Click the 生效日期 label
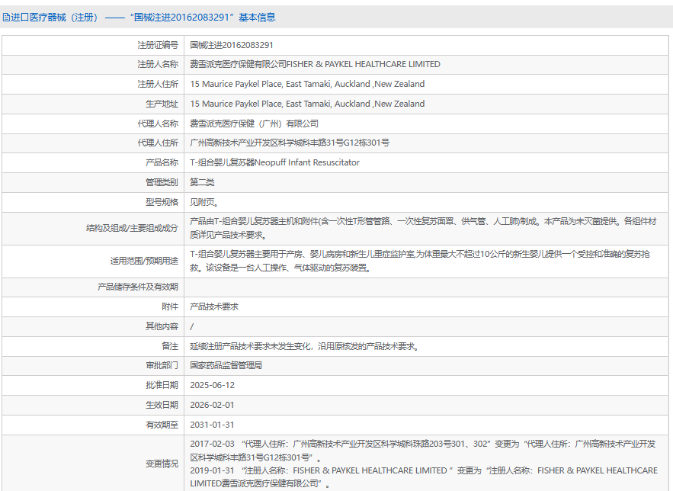Viewport: 673px width, 491px height. [x=162, y=405]
